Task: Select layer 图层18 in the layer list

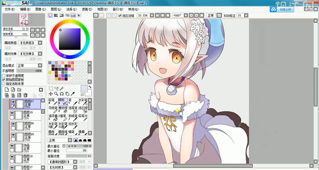Action: tap(25, 159)
